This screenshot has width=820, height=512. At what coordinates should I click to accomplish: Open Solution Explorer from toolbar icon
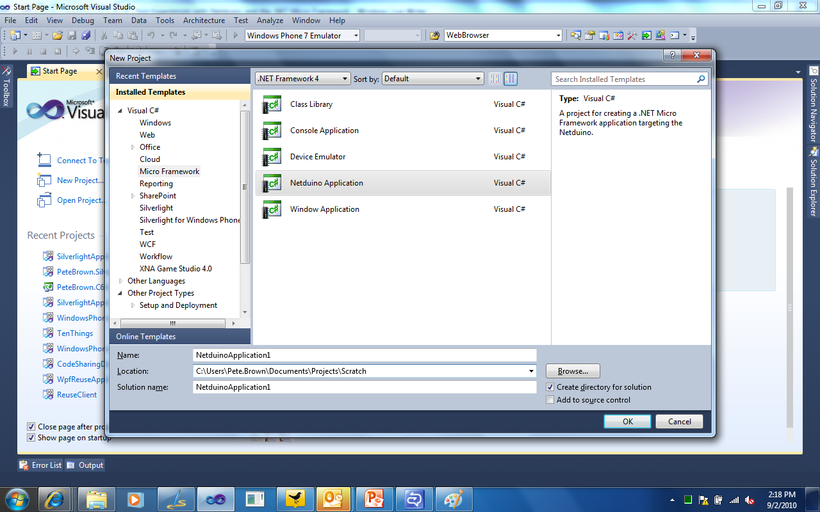pos(575,35)
